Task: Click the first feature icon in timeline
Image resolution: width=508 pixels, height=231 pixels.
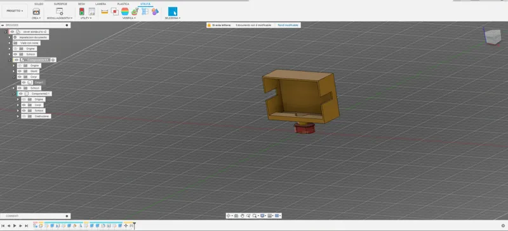Action: click(36, 226)
